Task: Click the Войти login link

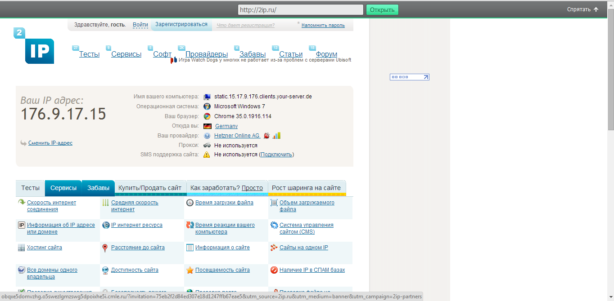Action: click(140, 25)
